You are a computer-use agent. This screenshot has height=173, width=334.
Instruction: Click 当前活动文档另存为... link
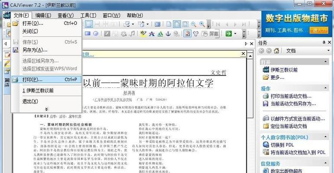293,104
